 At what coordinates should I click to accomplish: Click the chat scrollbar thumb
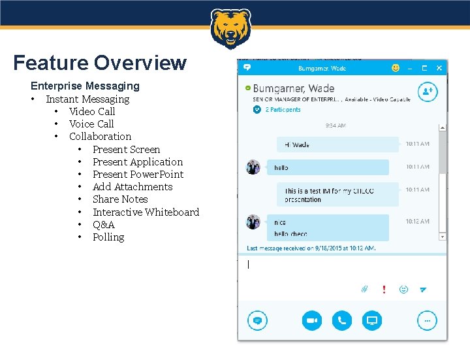pyautogui.click(x=442, y=152)
